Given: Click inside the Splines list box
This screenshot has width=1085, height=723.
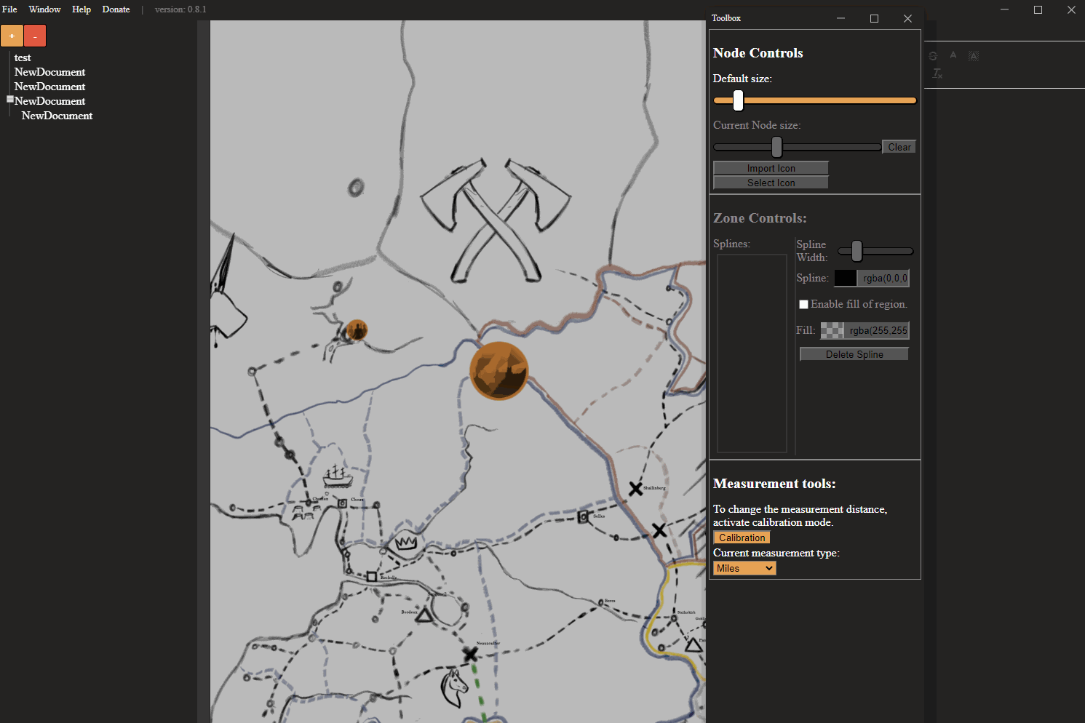Looking at the screenshot, I should tap(752, 353).
